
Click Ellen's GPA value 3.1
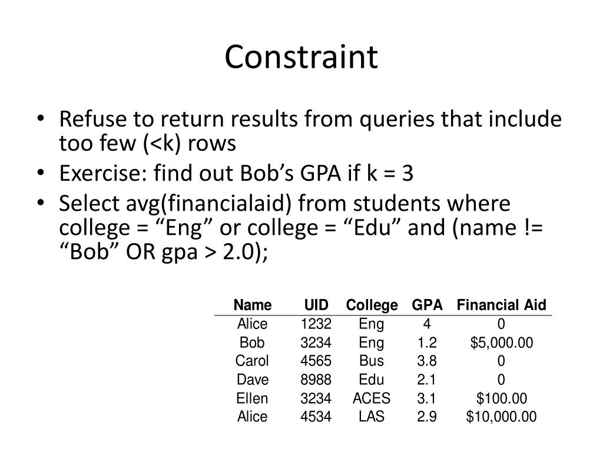tap(427, 398)
